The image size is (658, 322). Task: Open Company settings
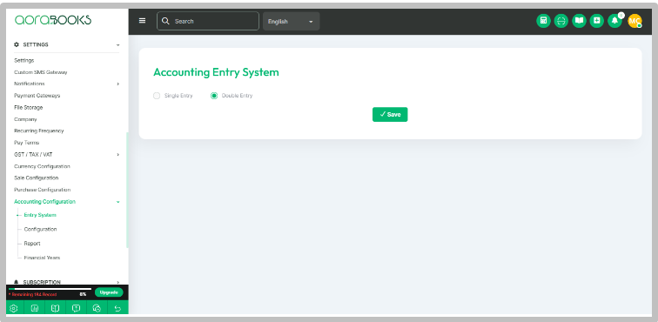pos(25,119)
